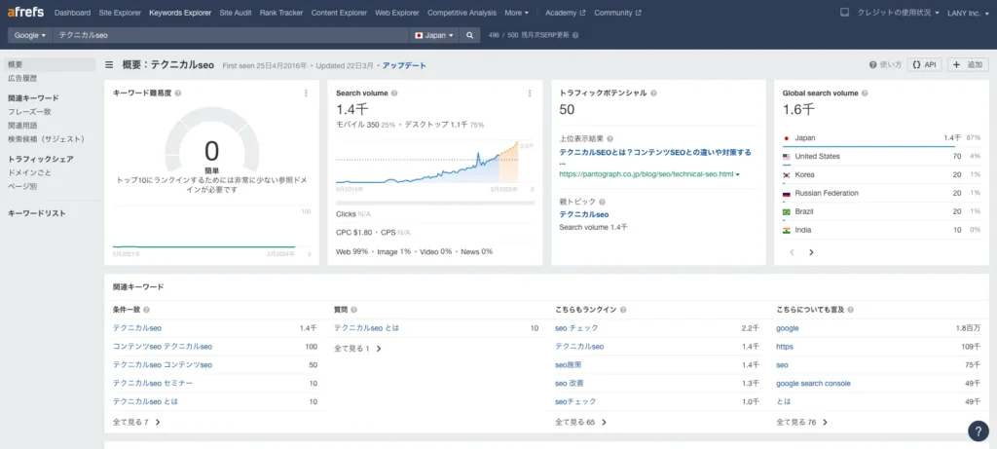Viewport: 997px width, 449px height.
Task: Open Competitive Analysis in top navigation
Action: click(x=462, y=13)
